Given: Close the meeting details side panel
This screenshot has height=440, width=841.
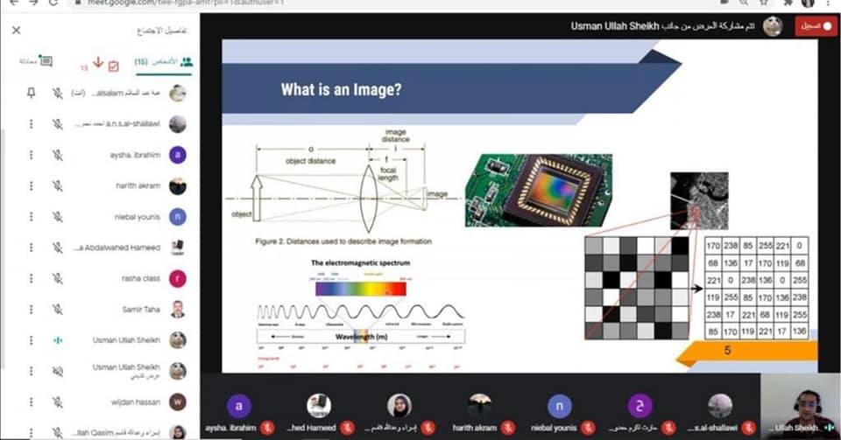Looking at the screenshot, I should [16, 31].
